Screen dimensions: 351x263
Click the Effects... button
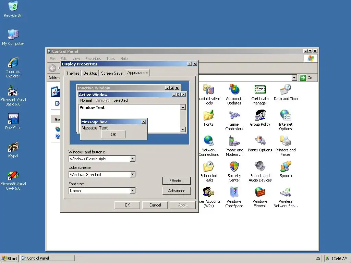pos(177,181)
